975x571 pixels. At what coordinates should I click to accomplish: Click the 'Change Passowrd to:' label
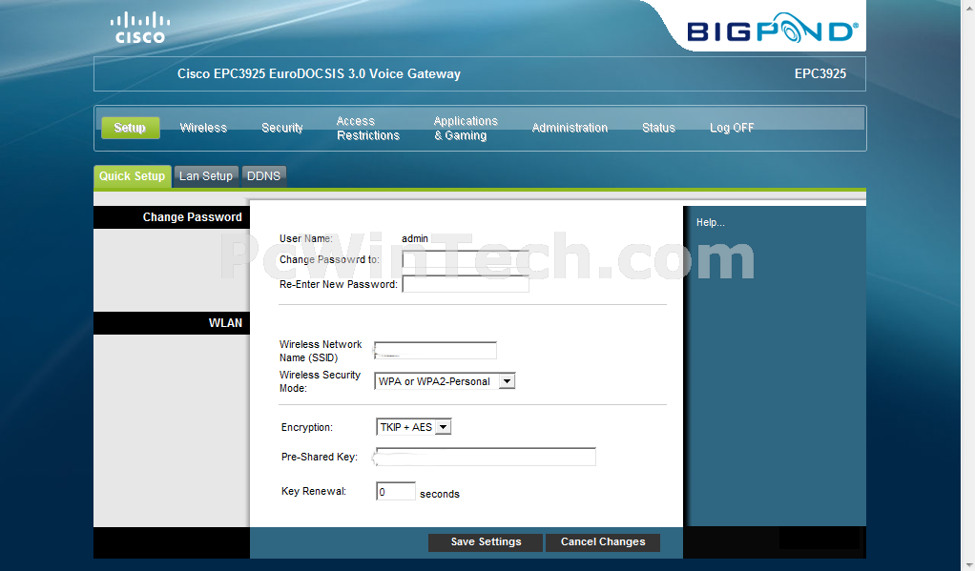tap(329, 259)
